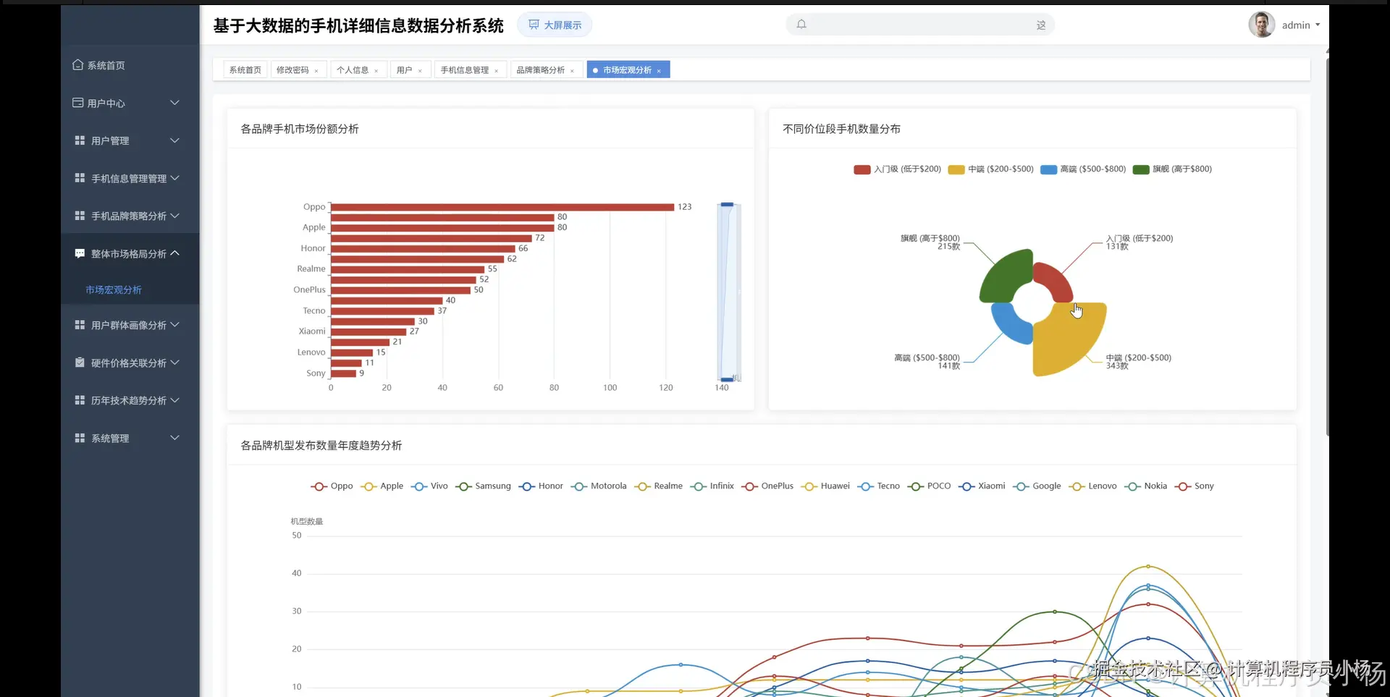Click the 手机品牌策略分析 grid icon

click(80, 216)
